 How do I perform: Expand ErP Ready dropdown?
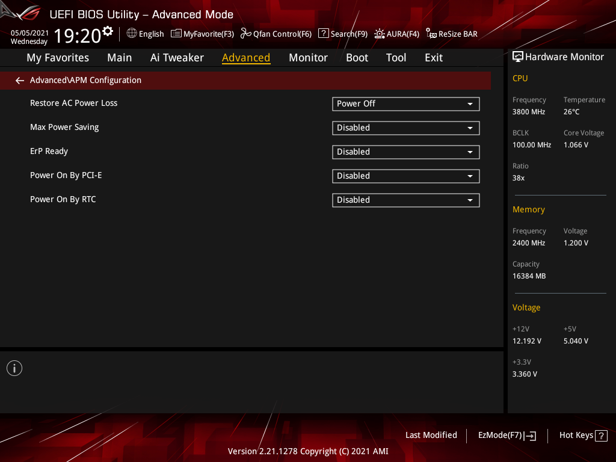tap(406, 152)
